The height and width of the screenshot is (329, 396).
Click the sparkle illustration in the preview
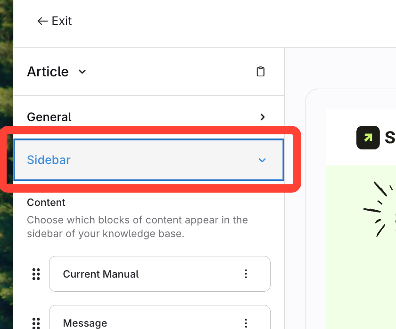coord(379,207)
